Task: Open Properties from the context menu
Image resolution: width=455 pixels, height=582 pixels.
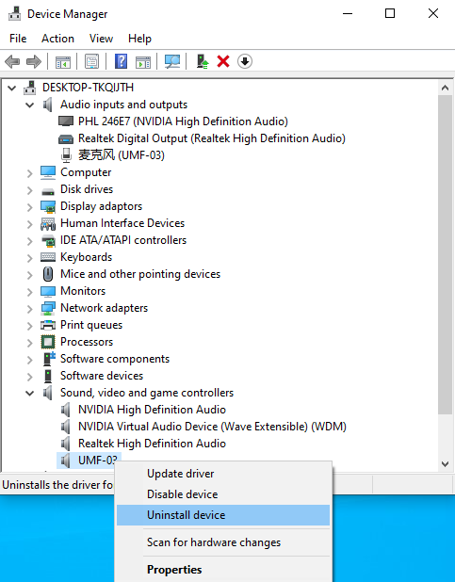Action: click(223, 570)
